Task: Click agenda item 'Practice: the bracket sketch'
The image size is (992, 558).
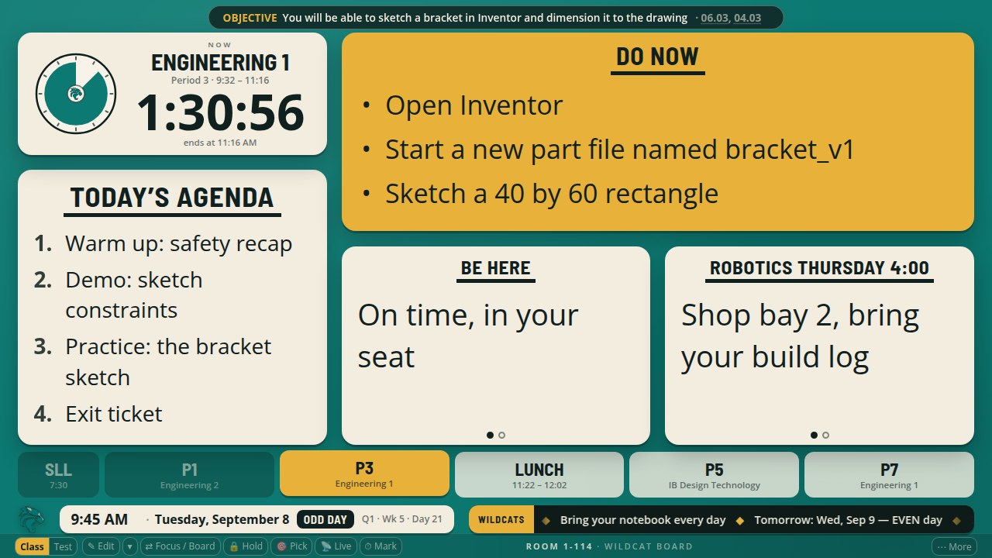Action: (x=168, y=362)
